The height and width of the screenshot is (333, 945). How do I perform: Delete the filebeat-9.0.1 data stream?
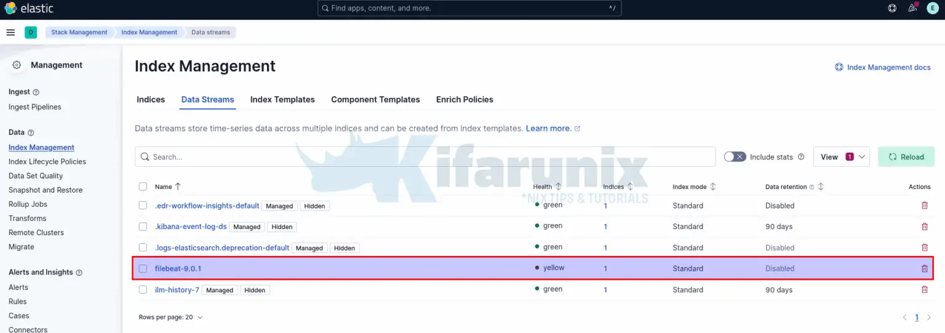(924, 268)
